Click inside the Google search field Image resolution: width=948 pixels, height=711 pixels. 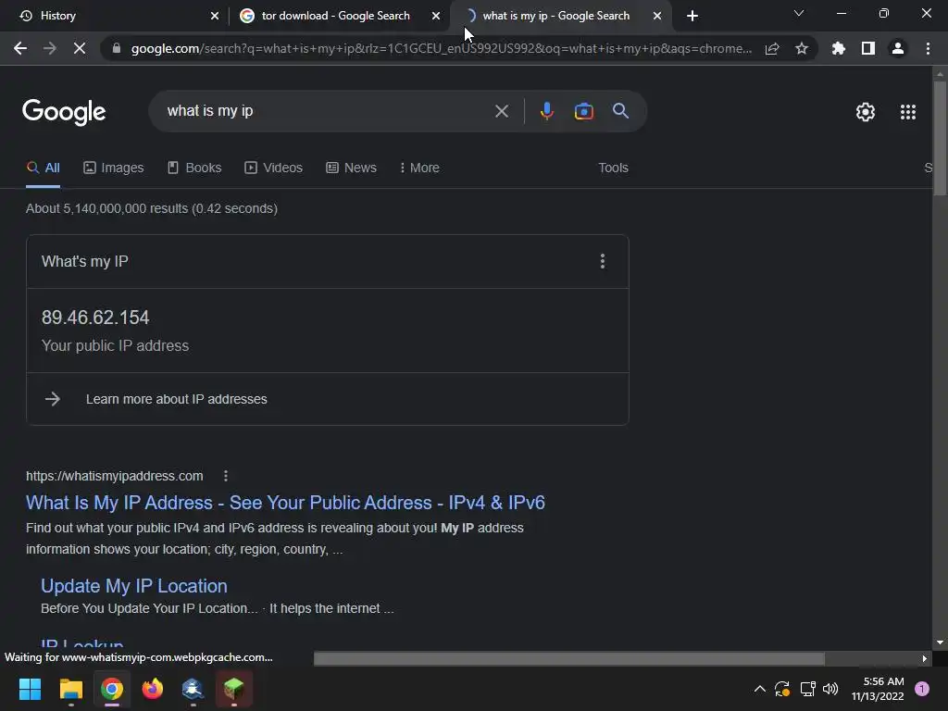tap(327, 111)
